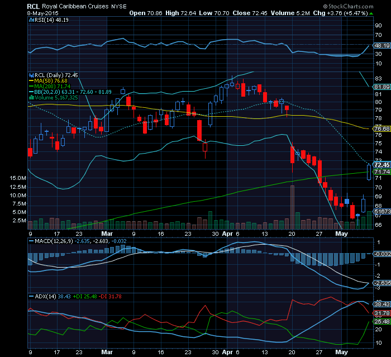The height and width of the screenshot is (357, 391).
Task: Click the 31.78 -DI value tag
Action: (382, 313)
